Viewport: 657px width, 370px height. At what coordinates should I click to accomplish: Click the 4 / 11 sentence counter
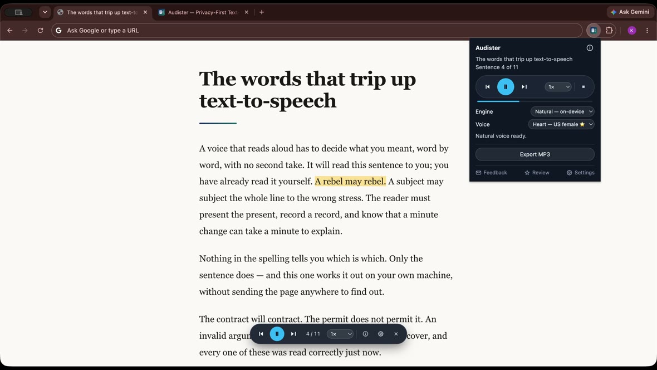[x=312, y=334]
